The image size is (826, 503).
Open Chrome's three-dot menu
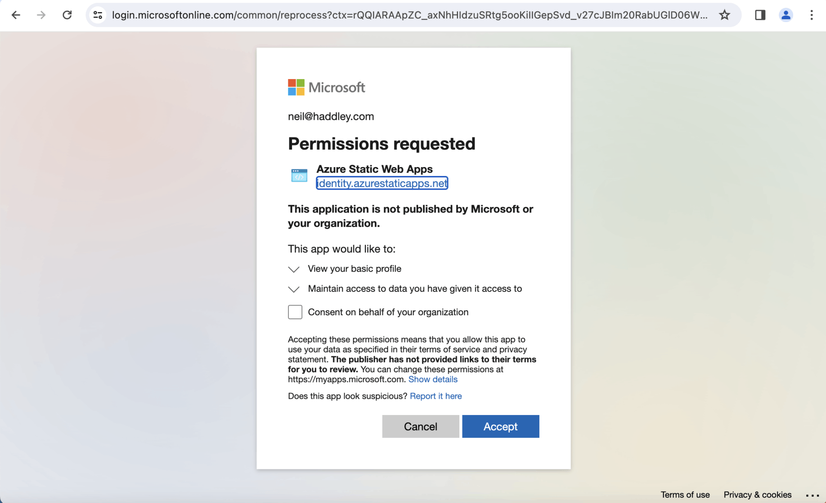coord(811,15)
